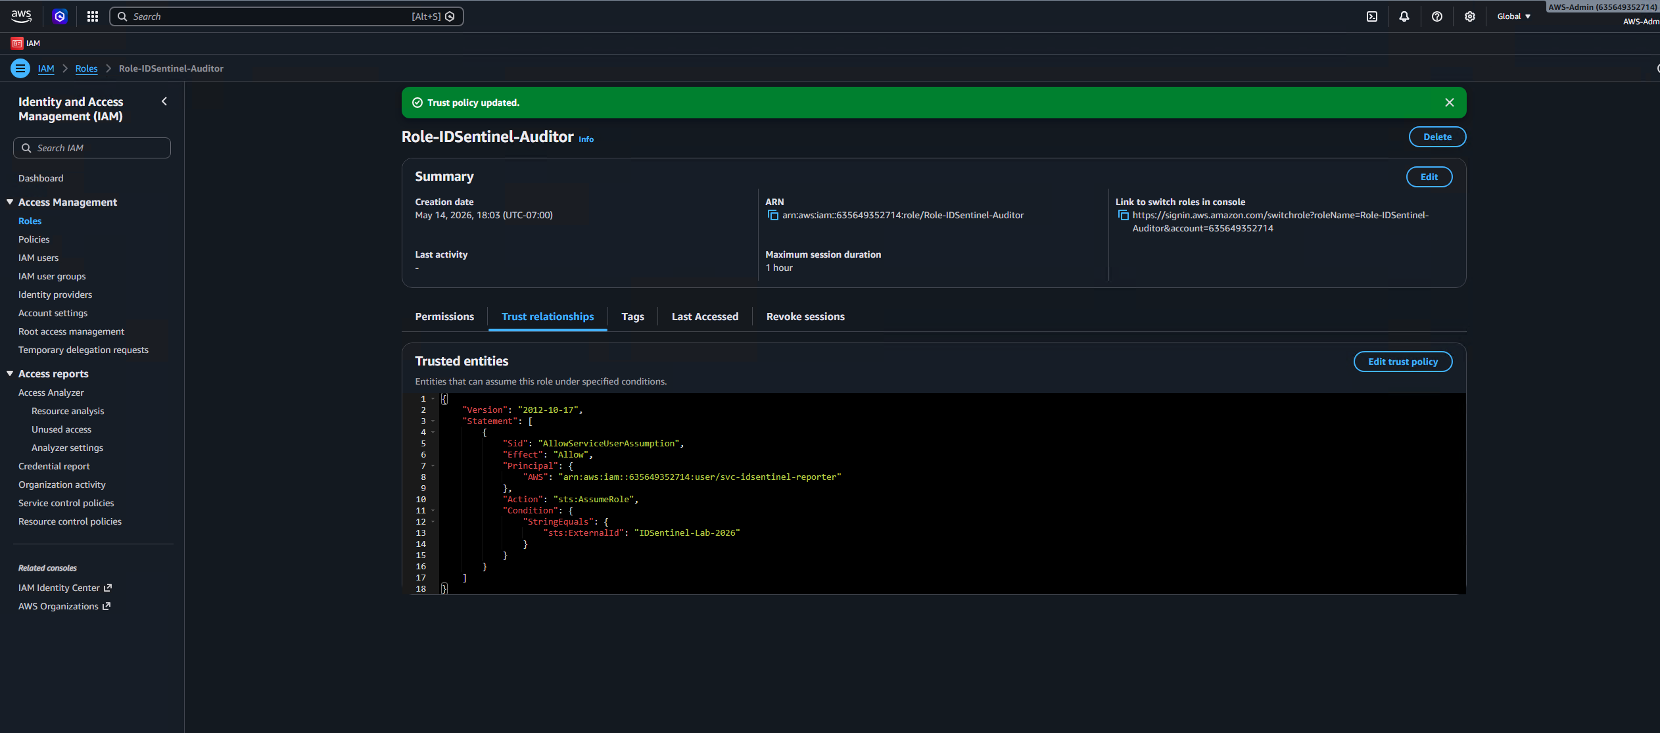This screenshot has height=733, width=1660.
Task: Open Resource control policies page
Action: 70,521
